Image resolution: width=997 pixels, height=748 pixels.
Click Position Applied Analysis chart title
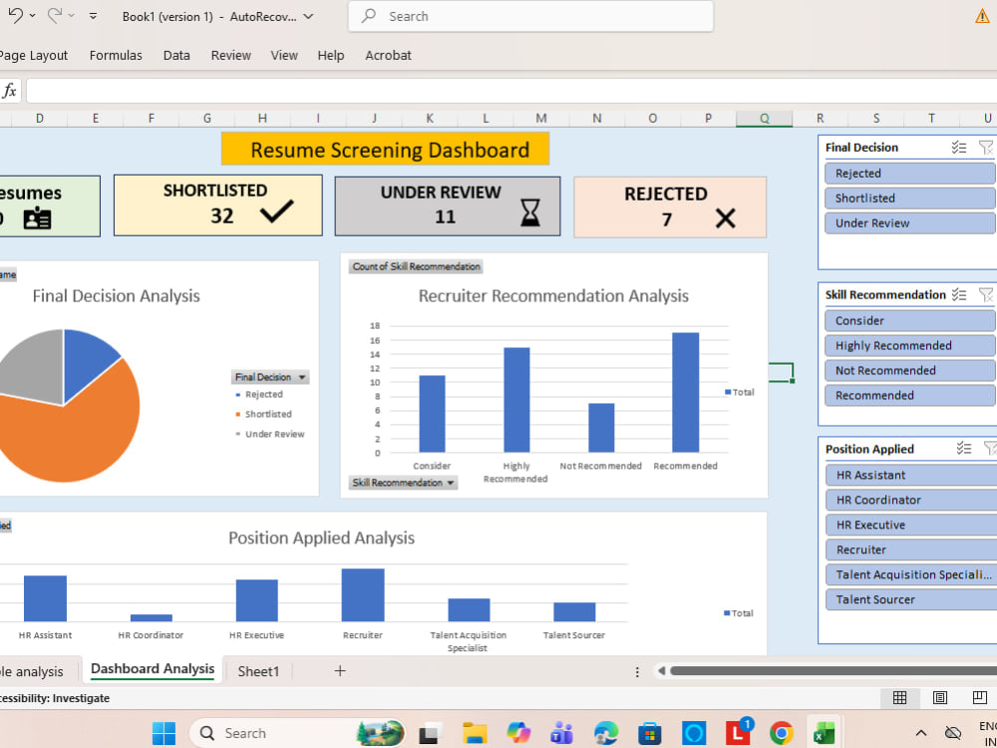[321, 539]
